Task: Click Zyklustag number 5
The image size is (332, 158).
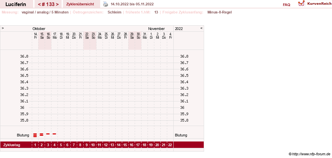Action: click(61, 145)
